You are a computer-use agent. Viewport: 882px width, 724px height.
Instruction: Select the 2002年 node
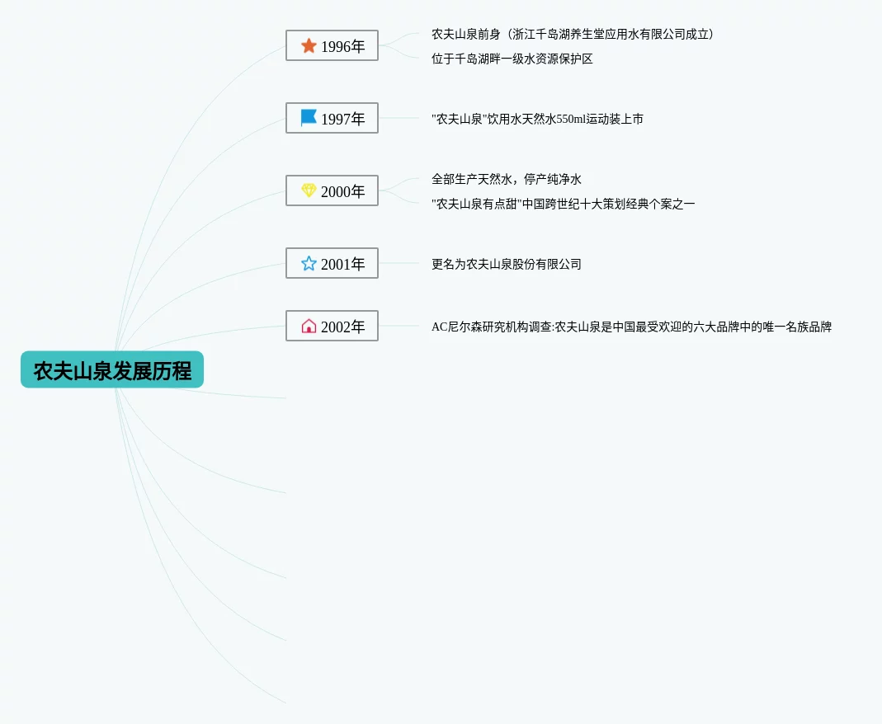click(332, 326)
